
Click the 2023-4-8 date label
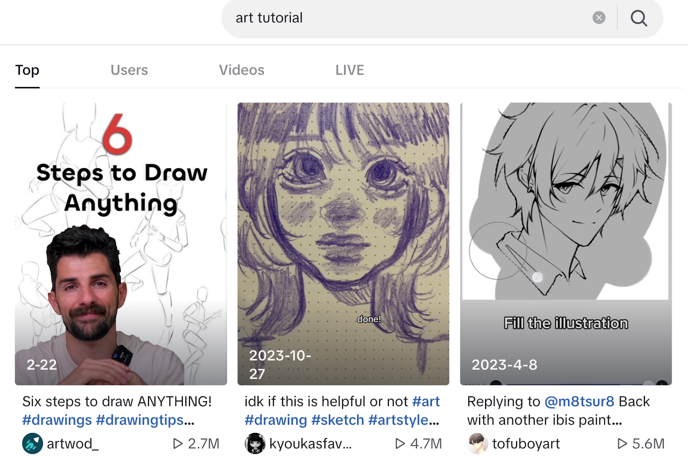click(x=504, y=365)
